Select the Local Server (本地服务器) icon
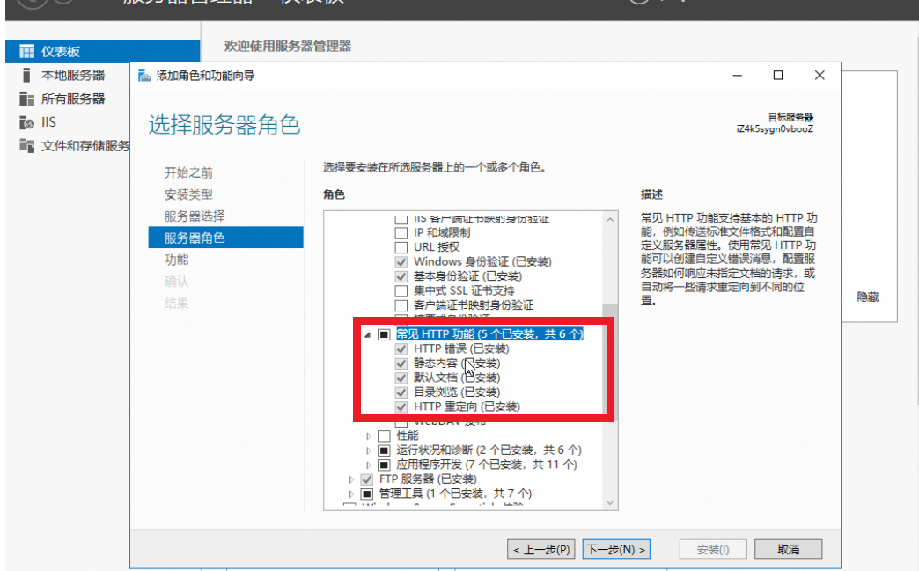Screen dimensions: 919x571 click(x=26, y=75)
